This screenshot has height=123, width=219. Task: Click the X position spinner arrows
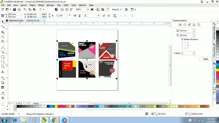[x=194, y=31]
